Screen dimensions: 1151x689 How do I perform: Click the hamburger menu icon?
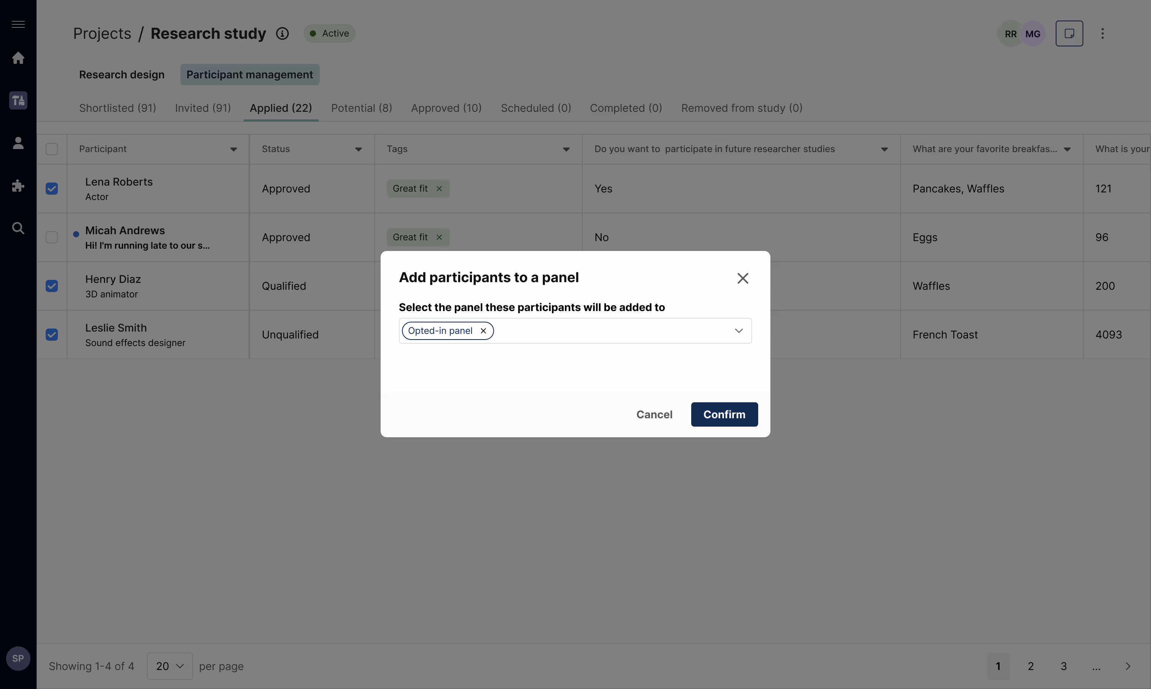(18, 24)
